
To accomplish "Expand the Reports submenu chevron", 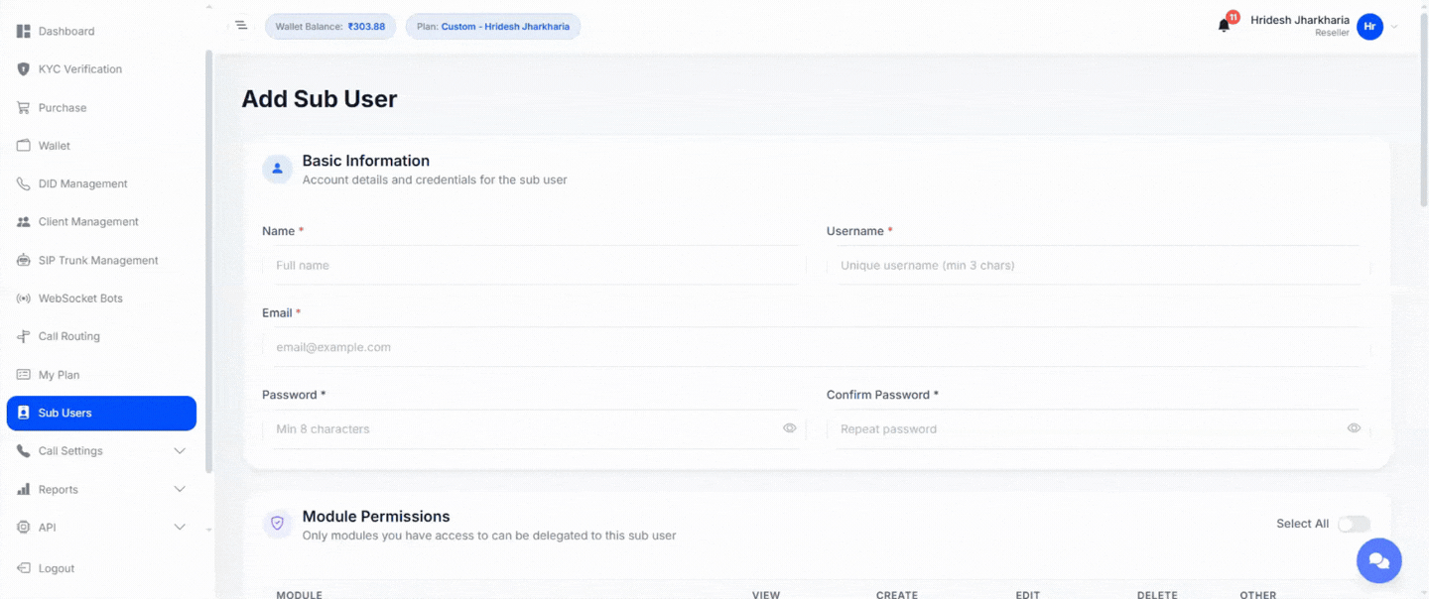I will click(x=180, y=490).
